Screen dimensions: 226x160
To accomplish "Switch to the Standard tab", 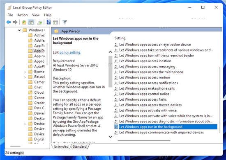I will (x=80, y=146).
